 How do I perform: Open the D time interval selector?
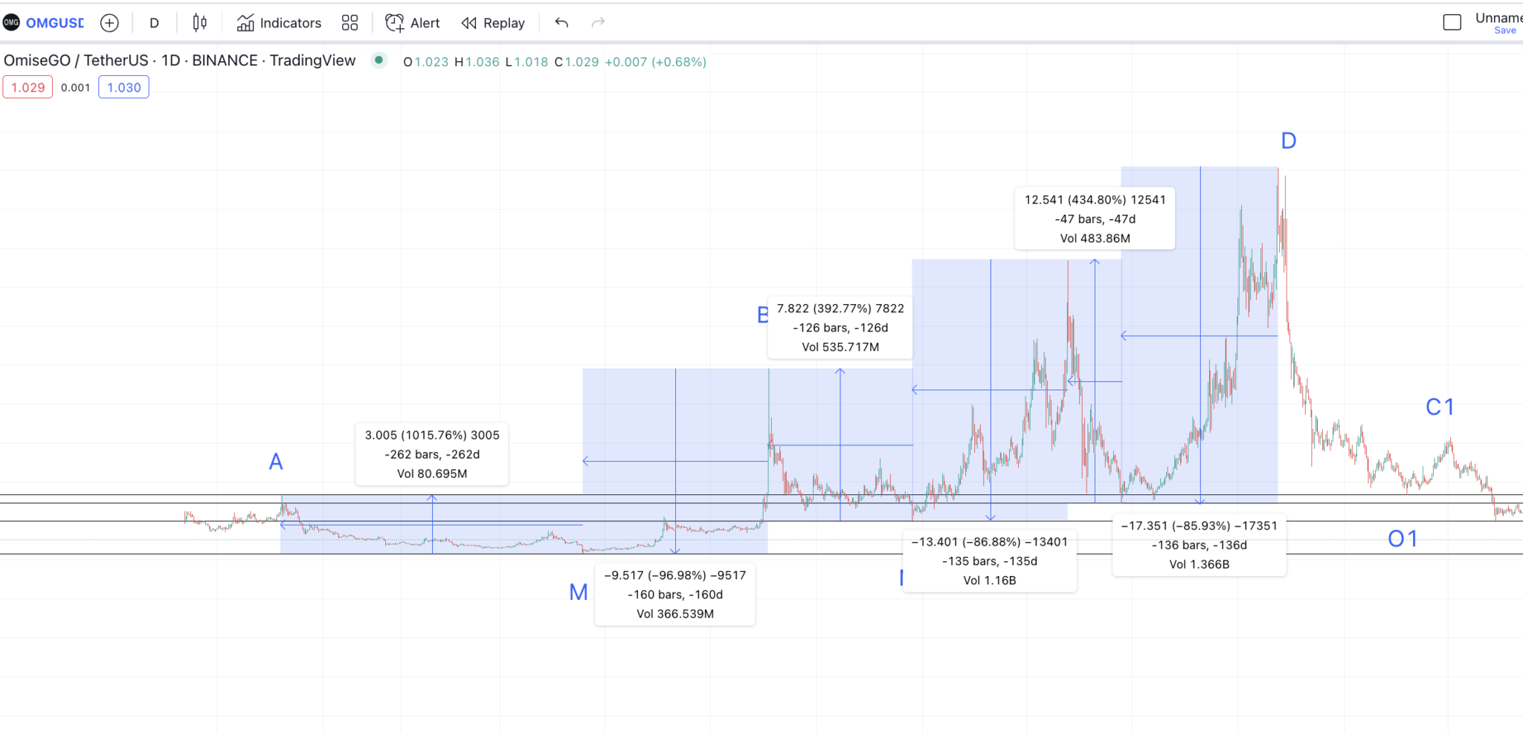tap(154, 23)
